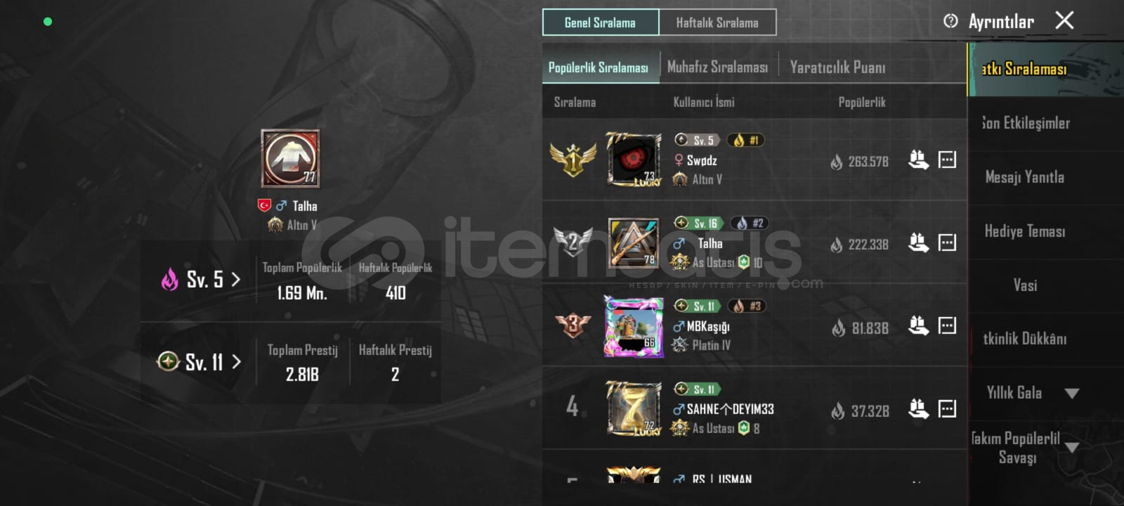Close the ranking screen with X
The height and width of the screenshot is (506, 1124).
click(x=1064, y=20)
